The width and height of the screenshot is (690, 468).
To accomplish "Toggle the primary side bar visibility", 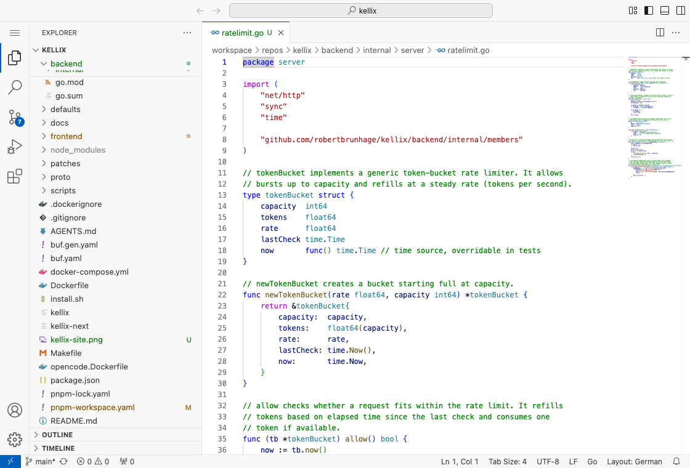I will [649, 10].
